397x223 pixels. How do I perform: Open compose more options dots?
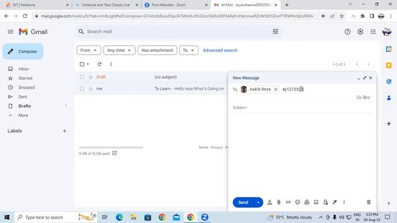(x=344, y=202)
